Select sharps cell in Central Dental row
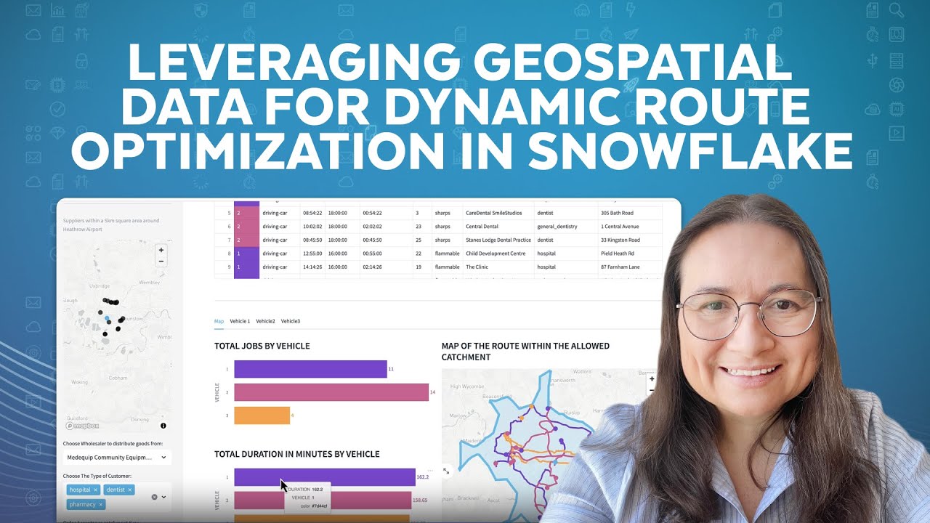 click(x=447, y=227)
